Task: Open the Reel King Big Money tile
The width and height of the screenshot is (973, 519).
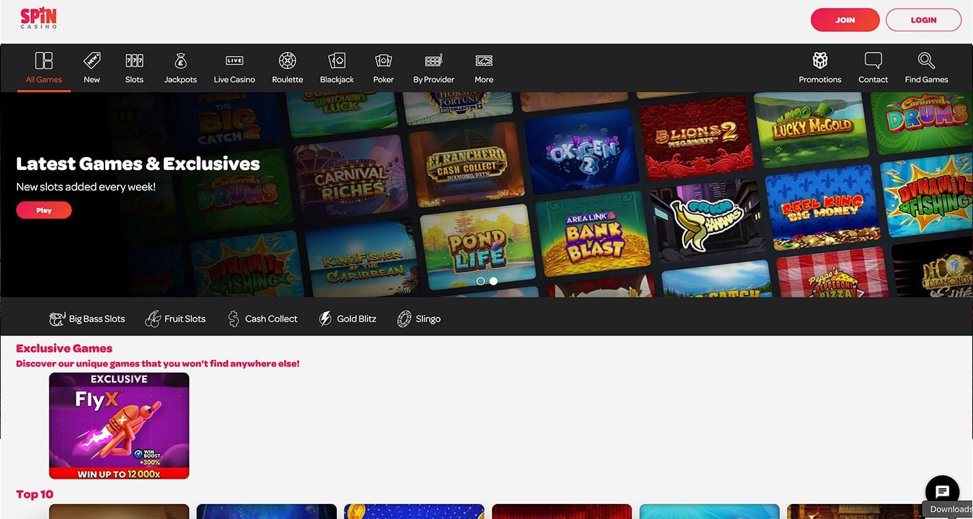Action: pos(822,207)
